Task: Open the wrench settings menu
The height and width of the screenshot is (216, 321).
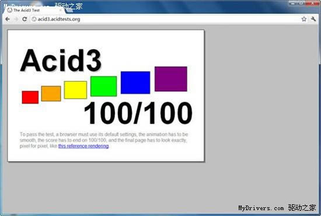Action: click(313, 19)
